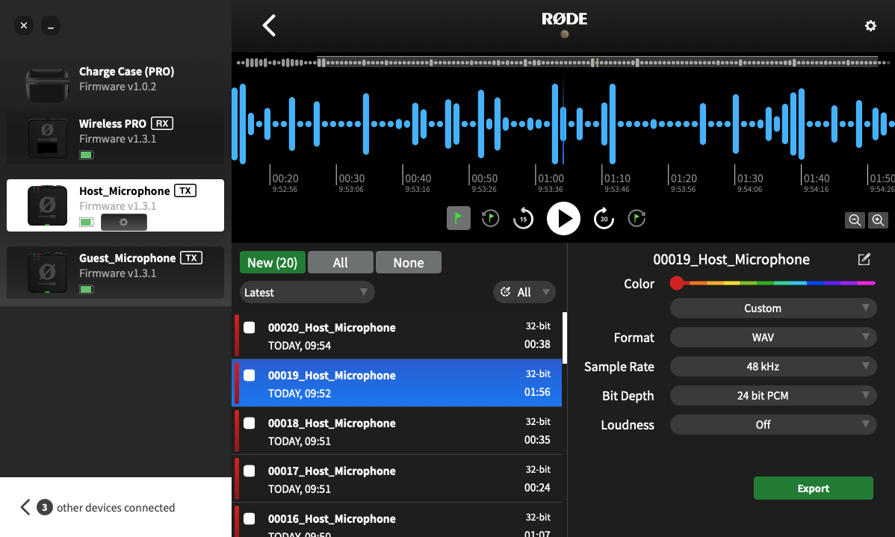The height and width of the screenshot is (537, 895).
Task: Rewind 15 seconds
Action: point(523,219)
